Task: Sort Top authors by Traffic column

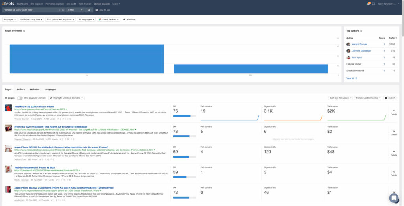Action: pos(393,38)
